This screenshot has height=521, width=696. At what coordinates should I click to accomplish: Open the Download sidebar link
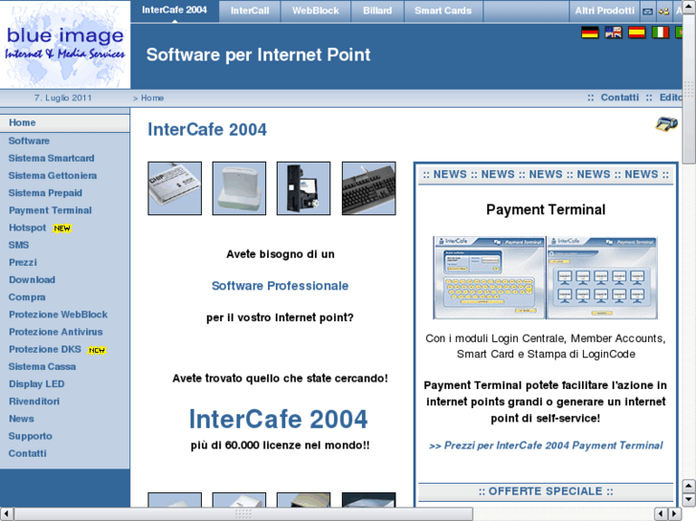tap(32, 280)
